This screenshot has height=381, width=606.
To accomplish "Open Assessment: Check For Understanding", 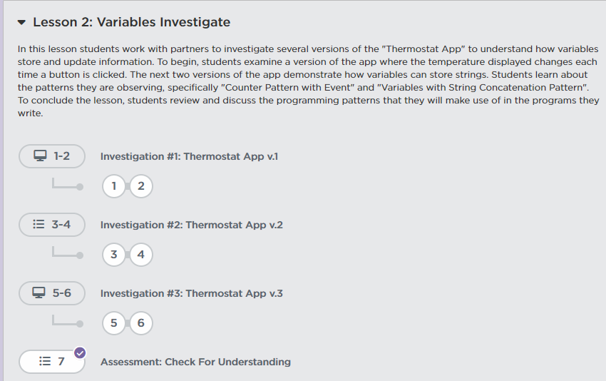I will [x=195, y=362].
